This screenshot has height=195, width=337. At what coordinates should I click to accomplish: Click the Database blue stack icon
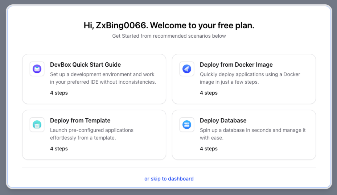coord(187,125)
